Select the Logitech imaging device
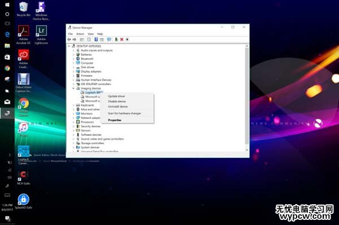Screen dimensions: 339x225 92,92
